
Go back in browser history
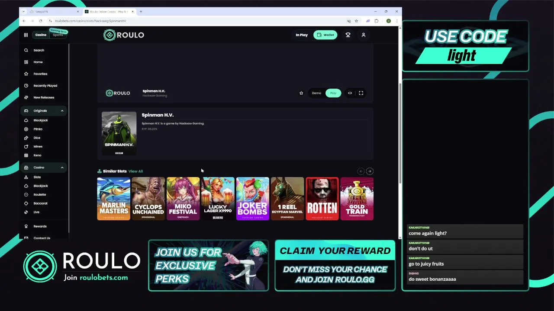point(24,21)
